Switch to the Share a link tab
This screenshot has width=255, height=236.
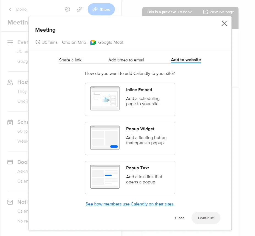point(70,60)
